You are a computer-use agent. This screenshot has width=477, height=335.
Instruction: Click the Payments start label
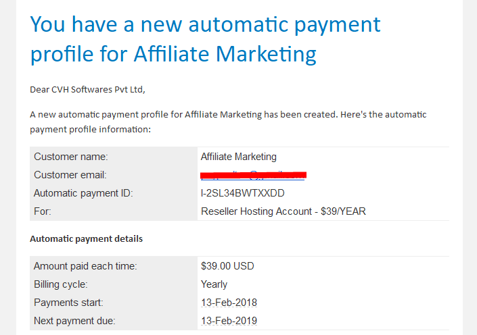(x=68, y=303)
